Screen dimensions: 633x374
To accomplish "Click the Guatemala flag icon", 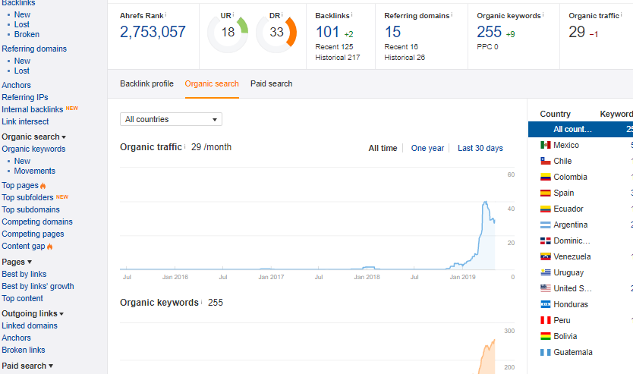I will (x=546, y=352).
